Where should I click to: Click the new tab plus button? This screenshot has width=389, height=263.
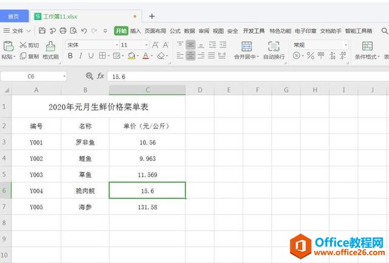click(152, 16)
